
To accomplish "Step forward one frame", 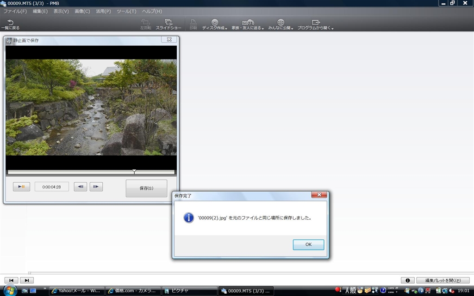I will point(96,187).
